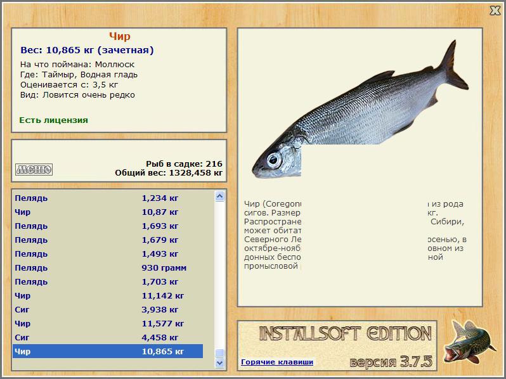Click the Чир title heading
The height and width of the screenshot is (379, 506).
coord(119,36)
